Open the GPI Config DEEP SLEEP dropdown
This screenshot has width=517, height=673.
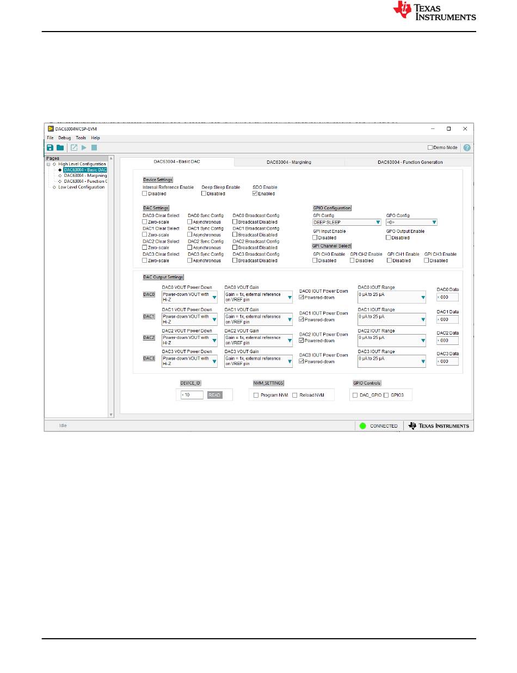pos(347,222)
